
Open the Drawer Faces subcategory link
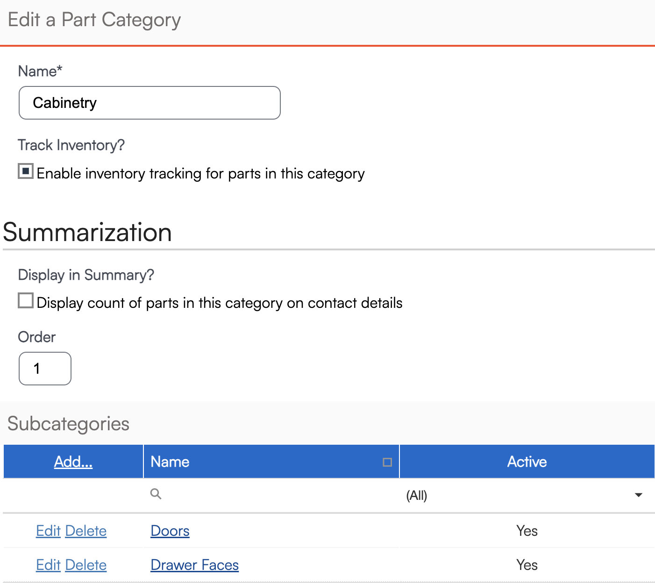tap(194, 565)
